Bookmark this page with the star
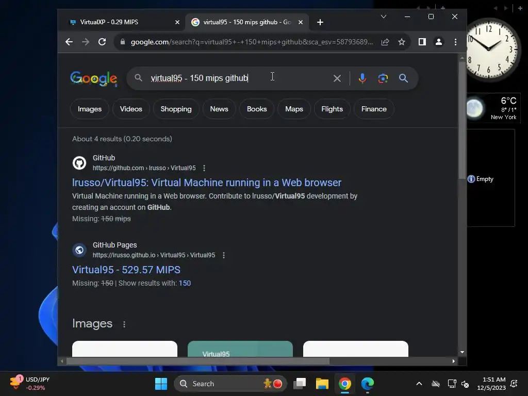 click(401, 42)
